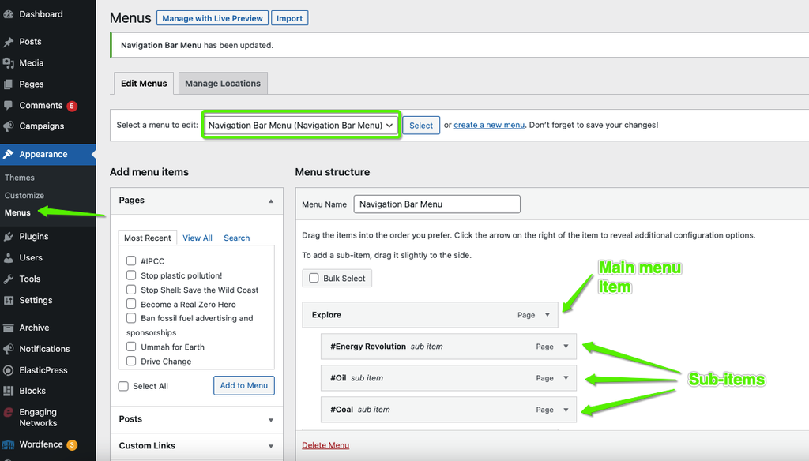Click the Delete Menu link
809x461 pixels.
325,445
